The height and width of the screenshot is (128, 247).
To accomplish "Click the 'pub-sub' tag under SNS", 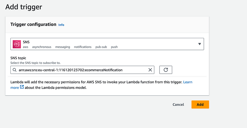I will 101,47.
